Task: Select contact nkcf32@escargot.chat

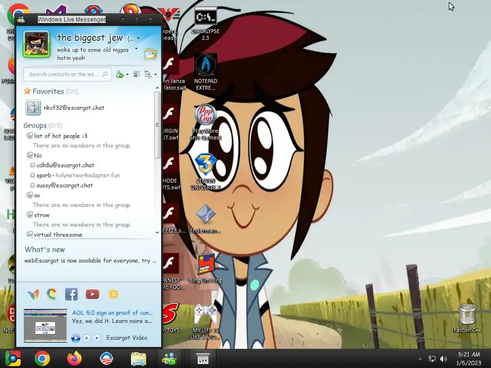Action: (74, 108)
